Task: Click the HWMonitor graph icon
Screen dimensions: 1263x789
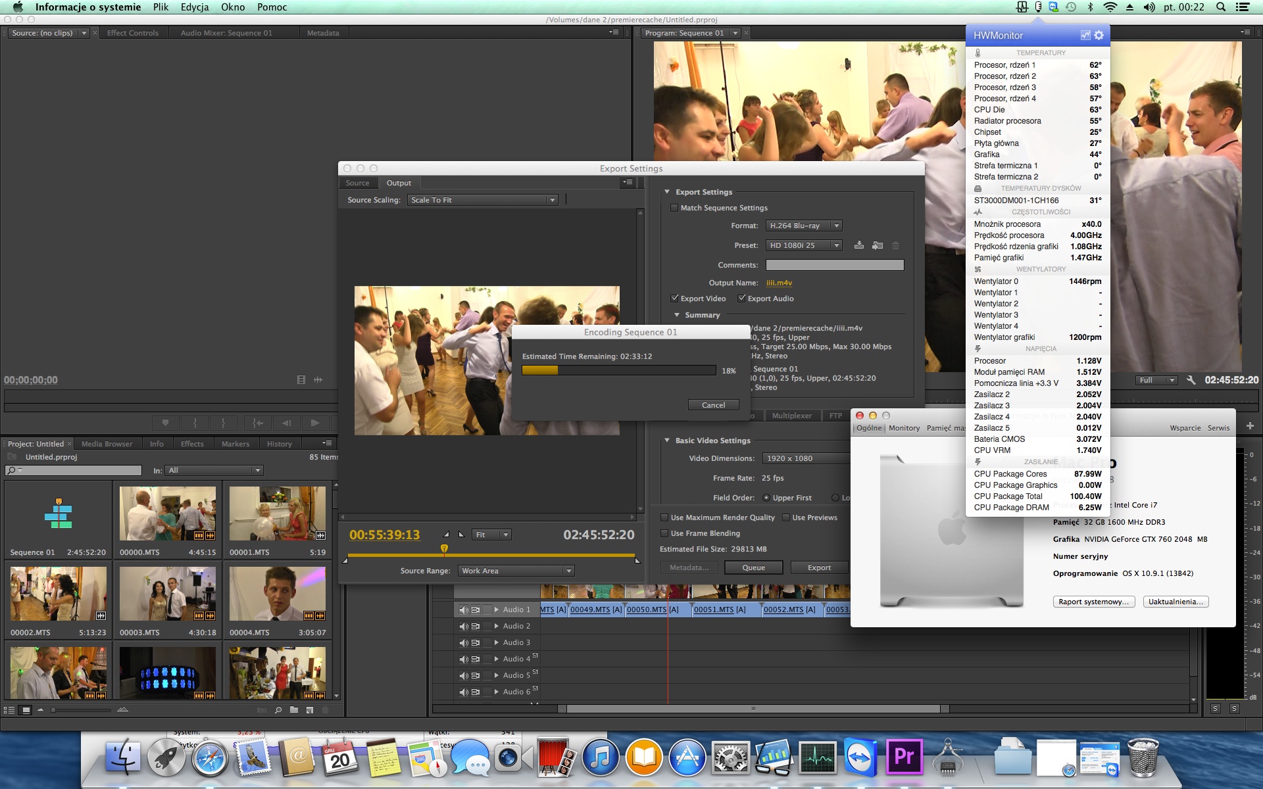Action: [1085, 35]
